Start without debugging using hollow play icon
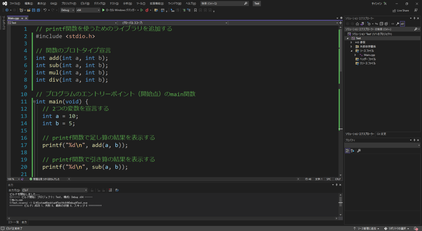 [x=142, y=10]
